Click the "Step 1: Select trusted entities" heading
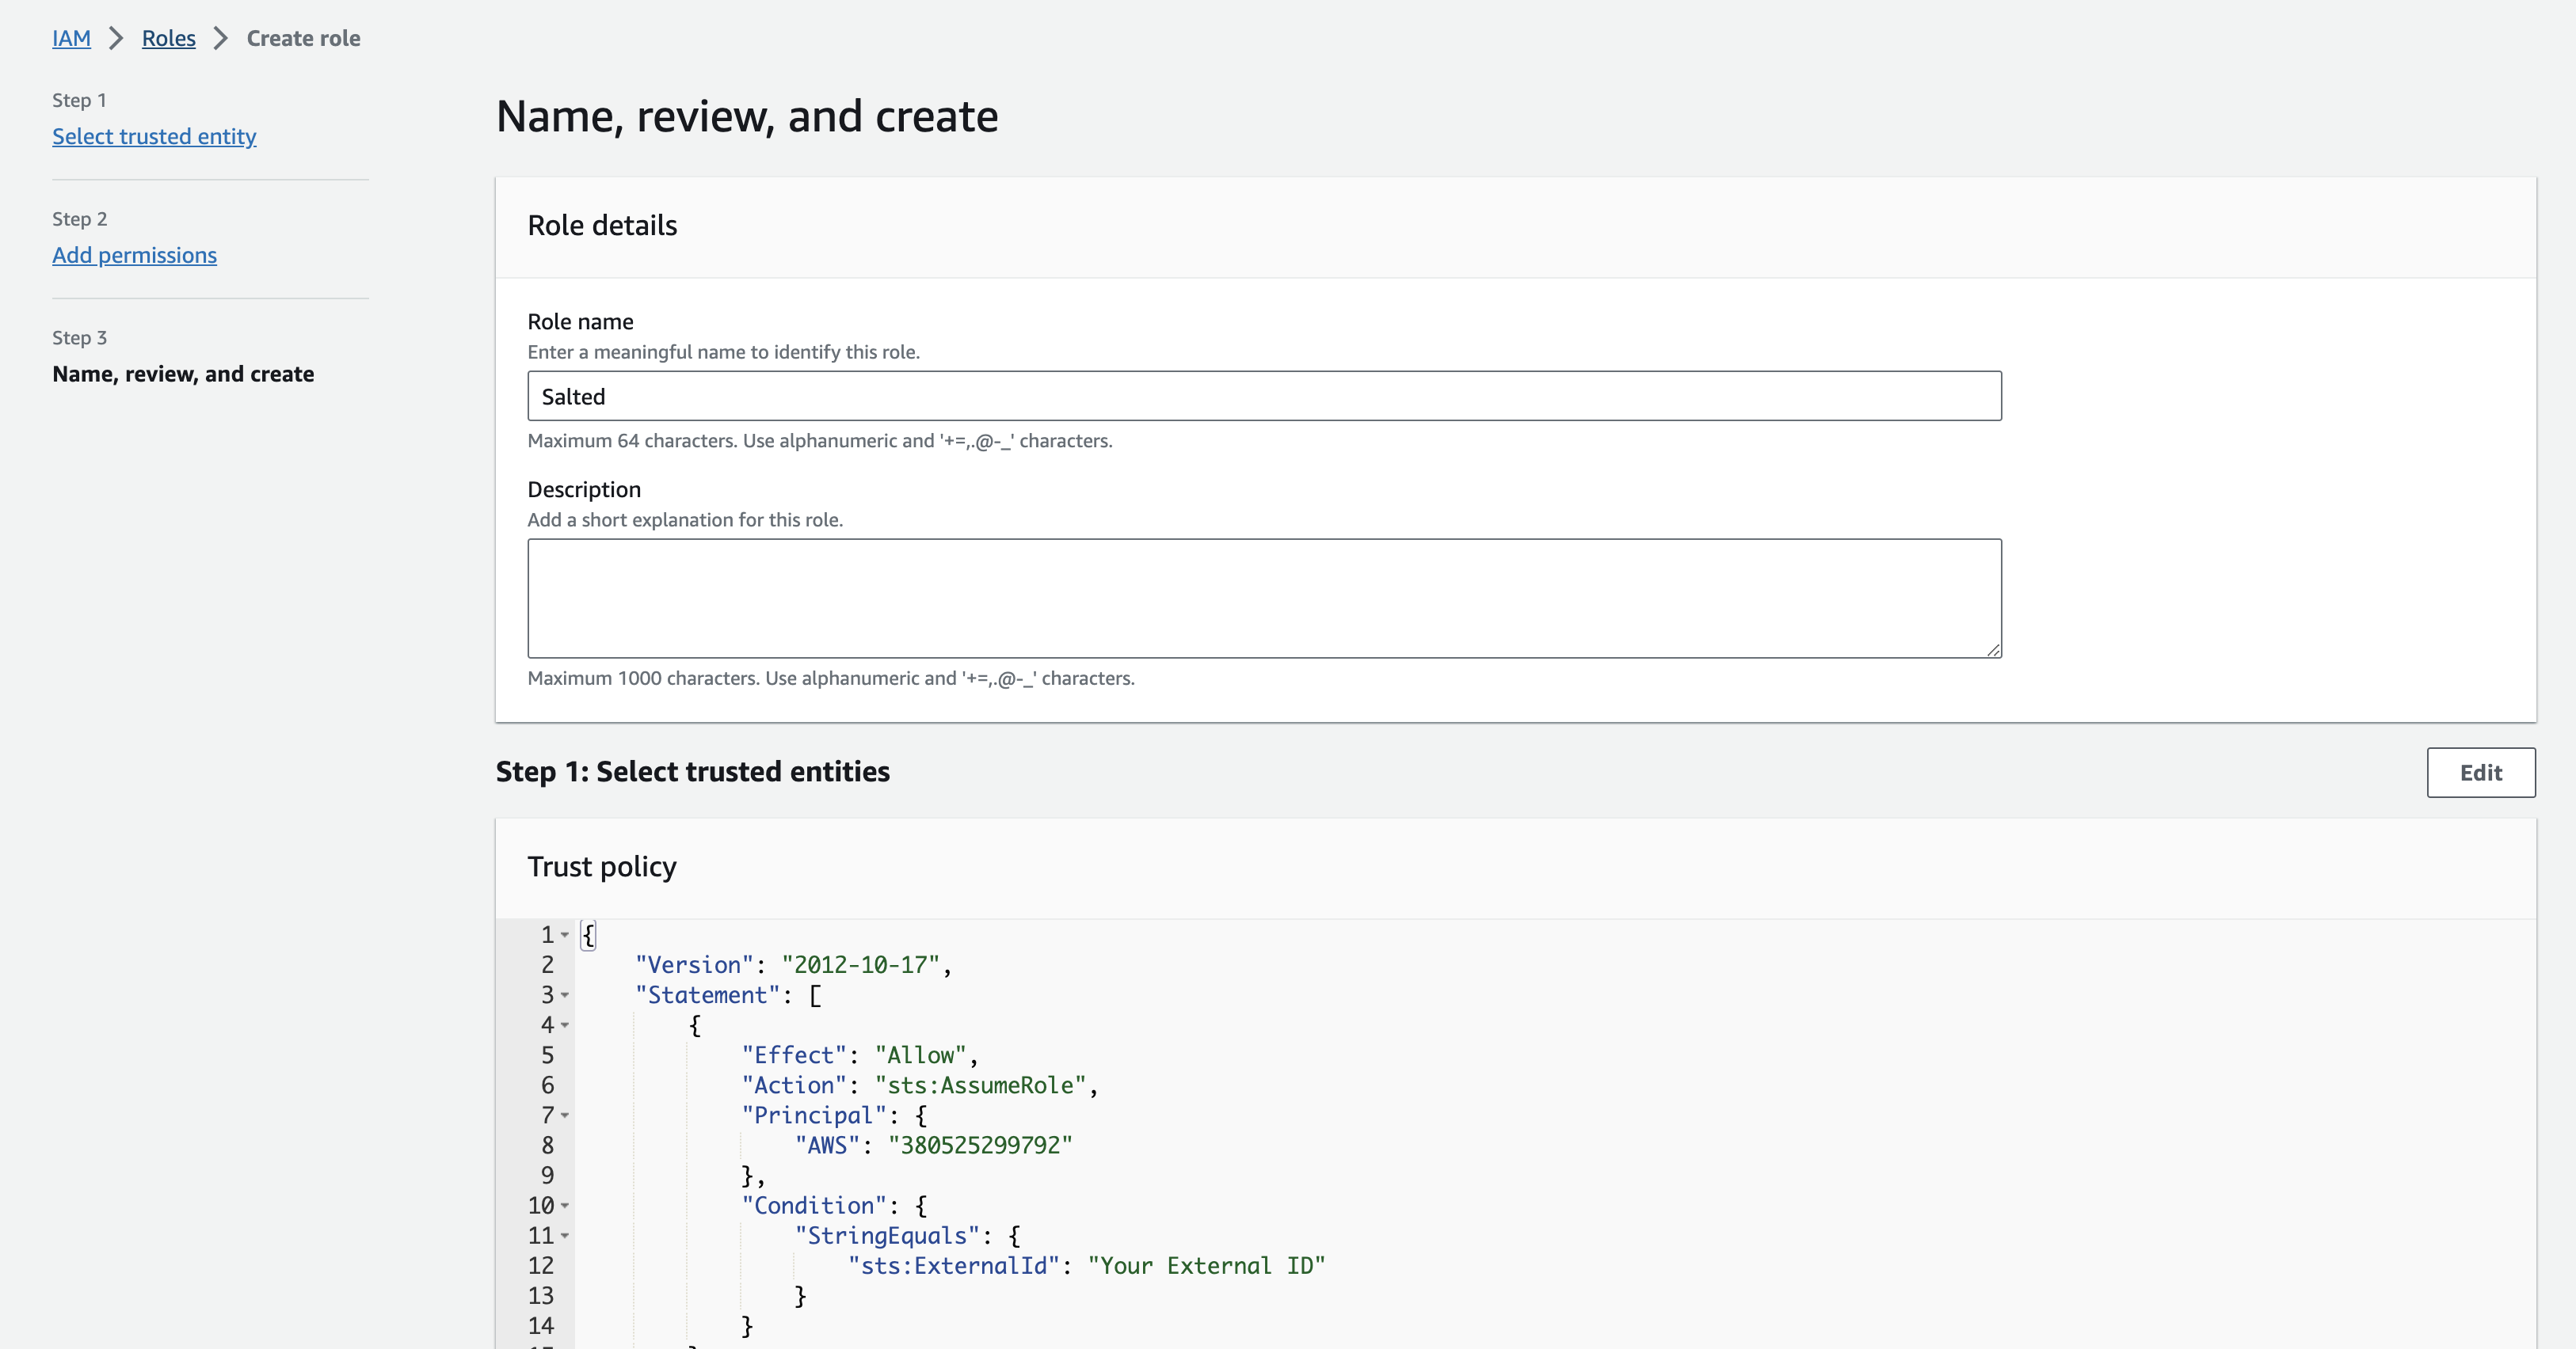Image resolution: width=2576 pixels, height=1349 pixels. point(692,771)
